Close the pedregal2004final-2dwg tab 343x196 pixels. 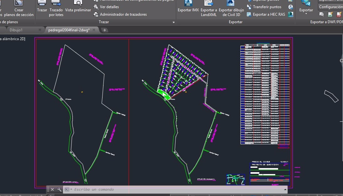tap(94, 30)
